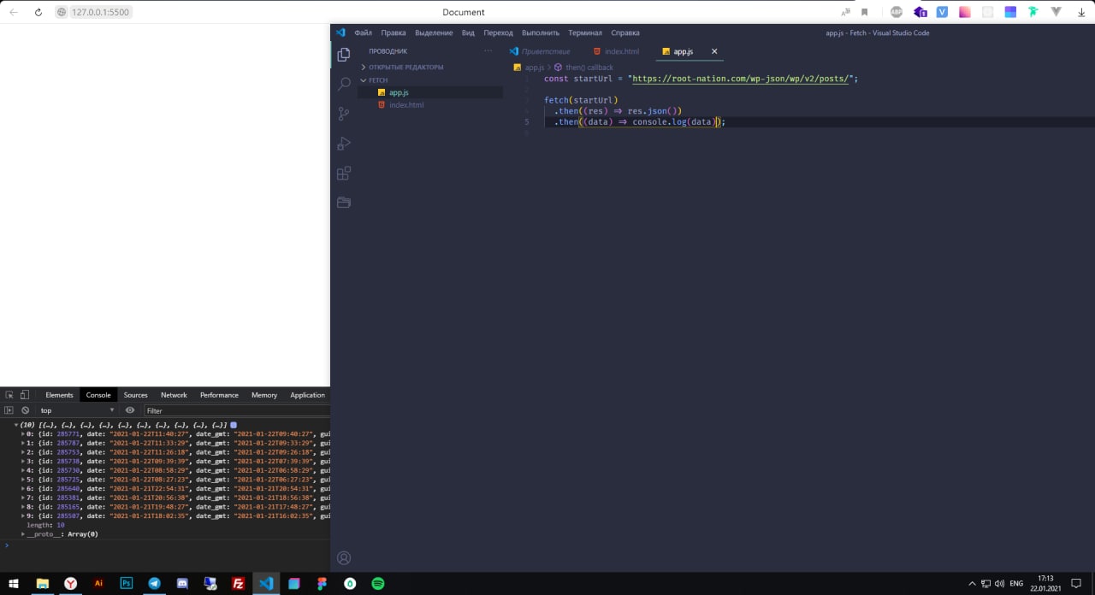1095x595 pixels.
Task: Reload the browser page
Action: (x=38, y=12)
